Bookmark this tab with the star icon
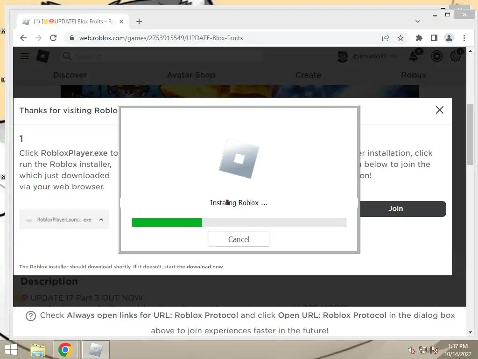 (401, 38)
